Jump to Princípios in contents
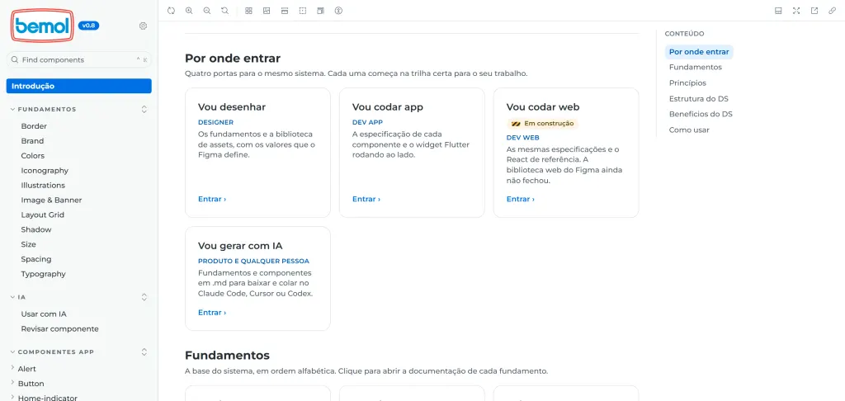Viewport: 845px width, 401px height. click(x=687, y=83)
